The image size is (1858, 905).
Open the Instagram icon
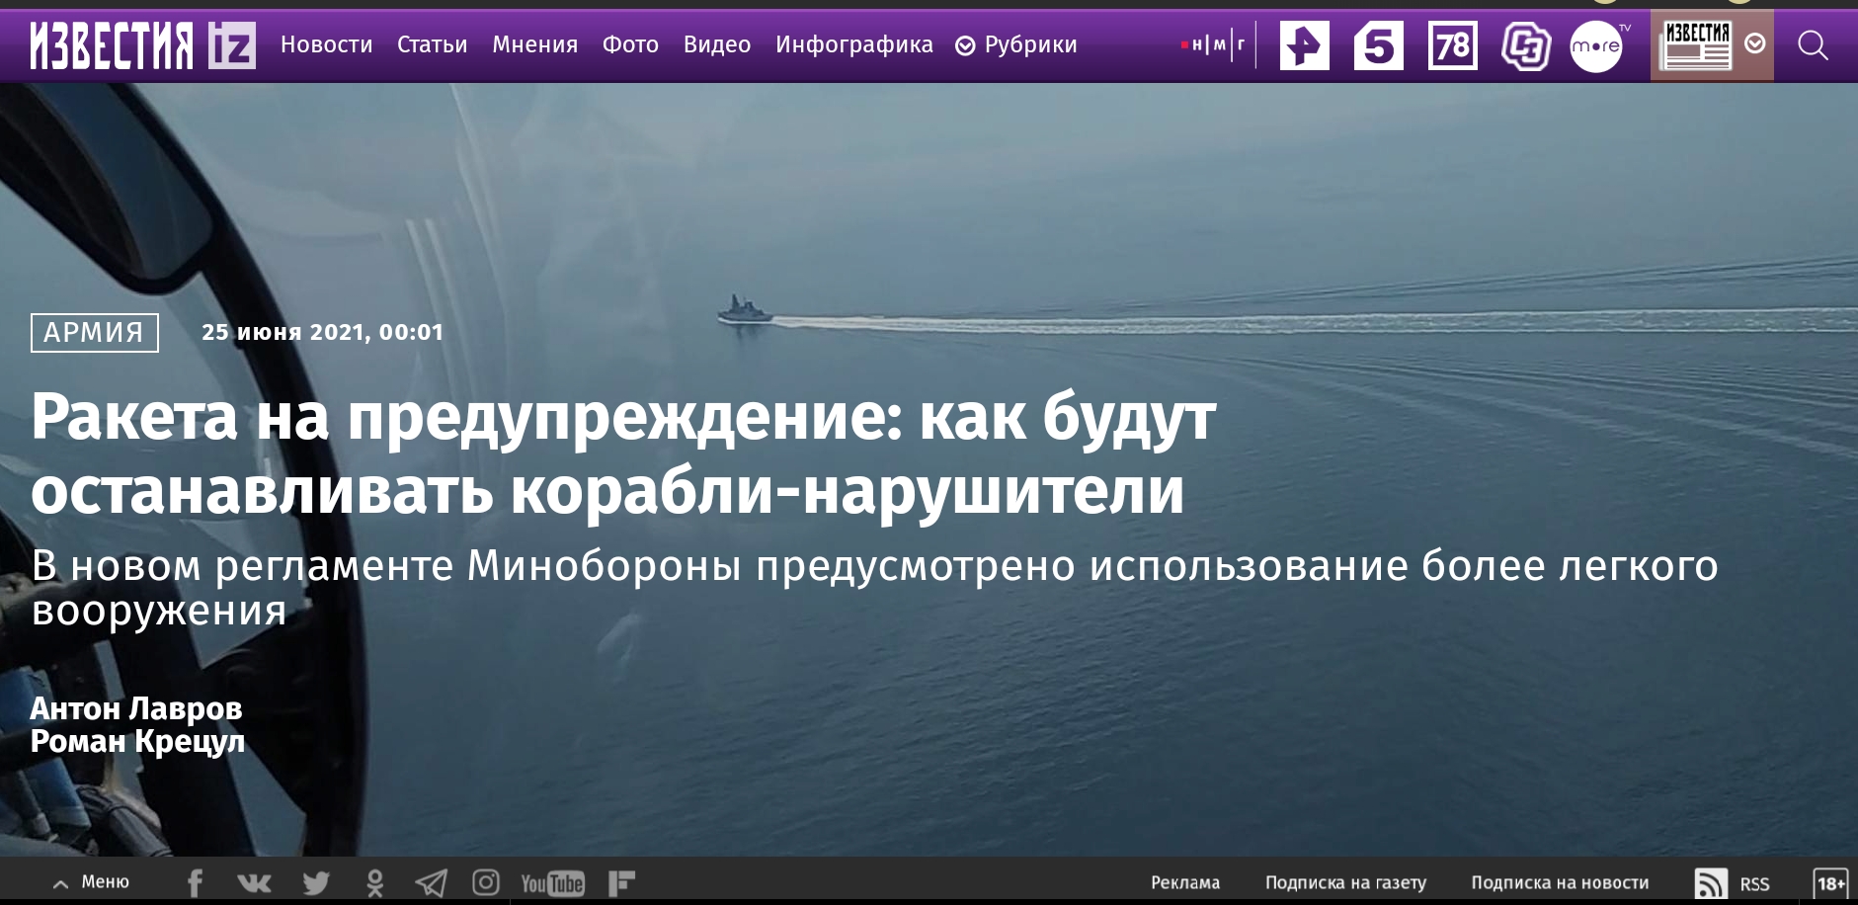point(485,881)
